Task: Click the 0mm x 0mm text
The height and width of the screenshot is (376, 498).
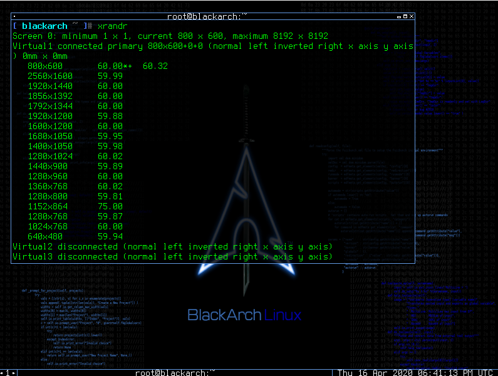Action: pyautogui.click(x=44, y=56)
